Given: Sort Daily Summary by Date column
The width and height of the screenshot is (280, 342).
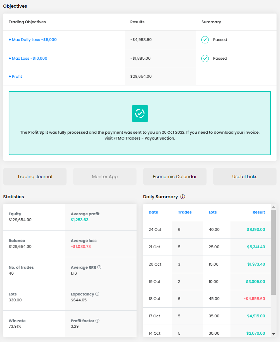Looking at the screenshot, I should pos(153,212).
